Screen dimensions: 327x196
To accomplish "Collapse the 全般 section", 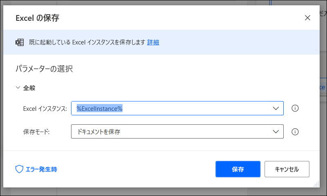I will [x=18, y=88].
